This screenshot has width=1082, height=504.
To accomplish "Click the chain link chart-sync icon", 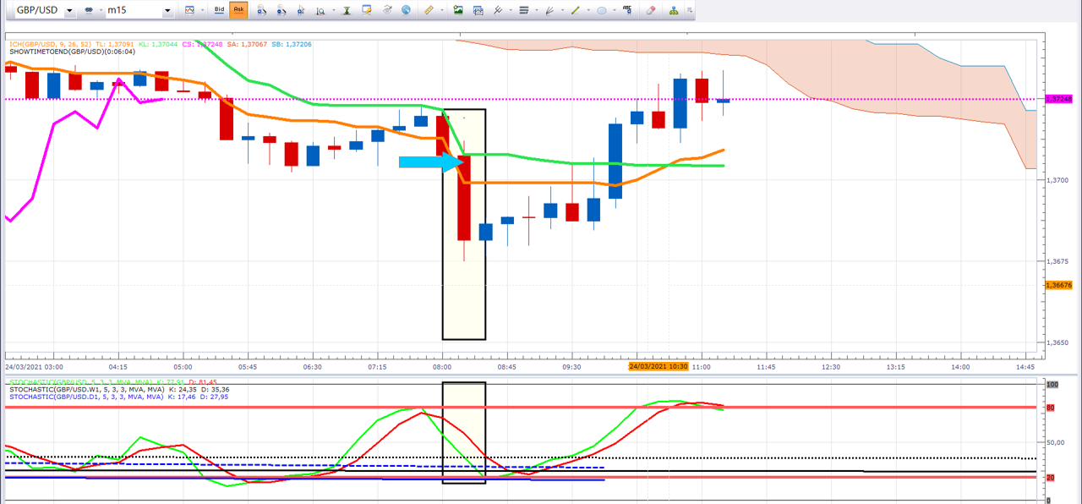I will 88,10.
